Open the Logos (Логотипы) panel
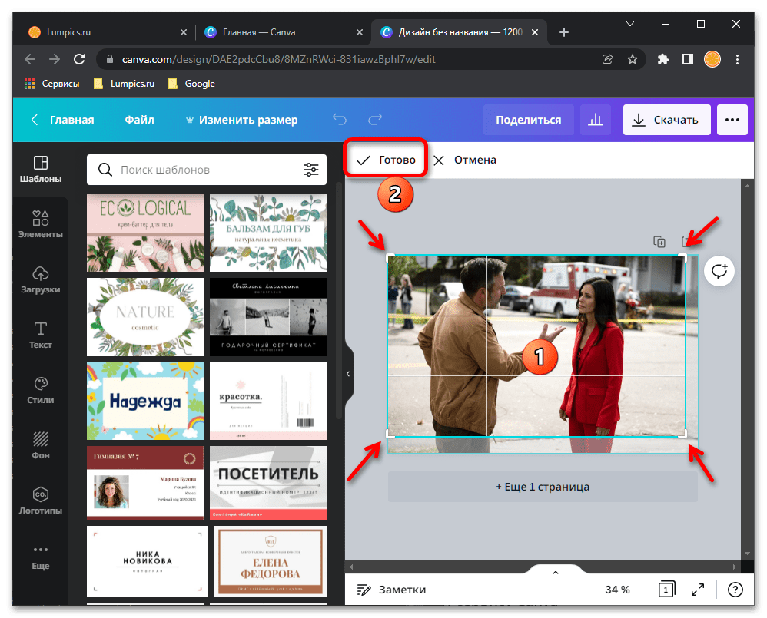 41,501
